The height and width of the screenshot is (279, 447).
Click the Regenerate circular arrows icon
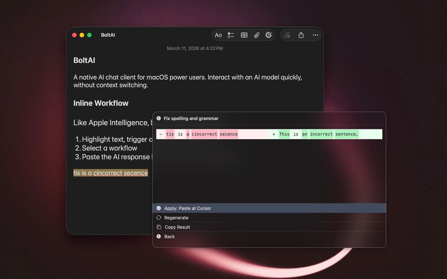(x=159, y=218)
